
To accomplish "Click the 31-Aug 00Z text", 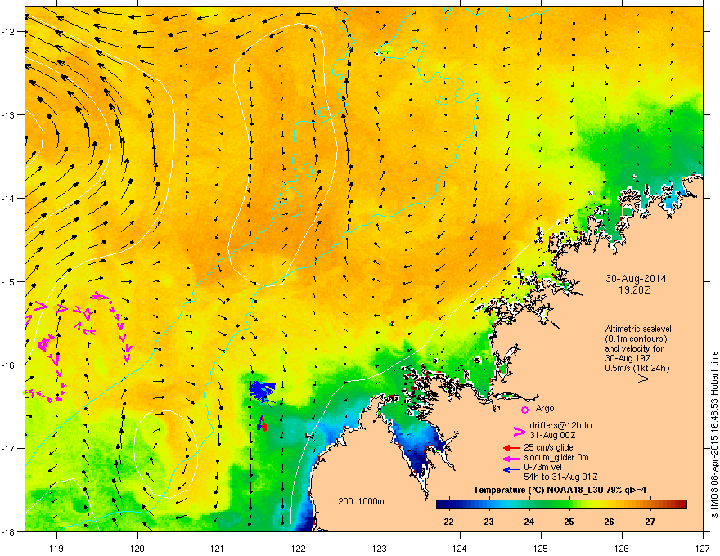I will click(552, 435).
